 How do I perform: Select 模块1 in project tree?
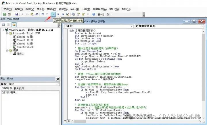[x=18, y=54]
